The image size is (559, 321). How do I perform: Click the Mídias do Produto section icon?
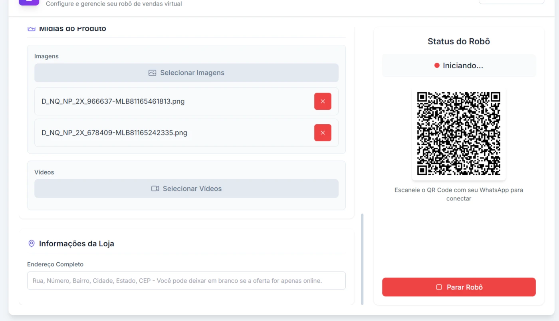tap(32, 29)
